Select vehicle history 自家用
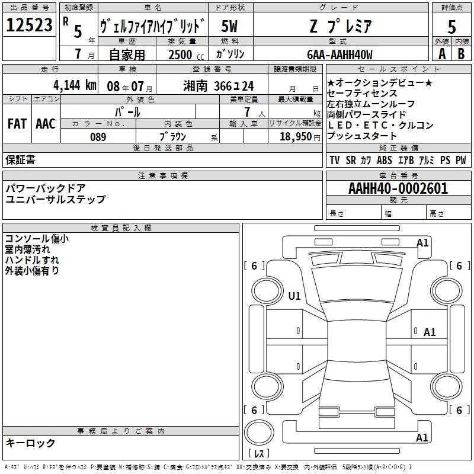Screen dimensions: 474x474 click(127, 55)
